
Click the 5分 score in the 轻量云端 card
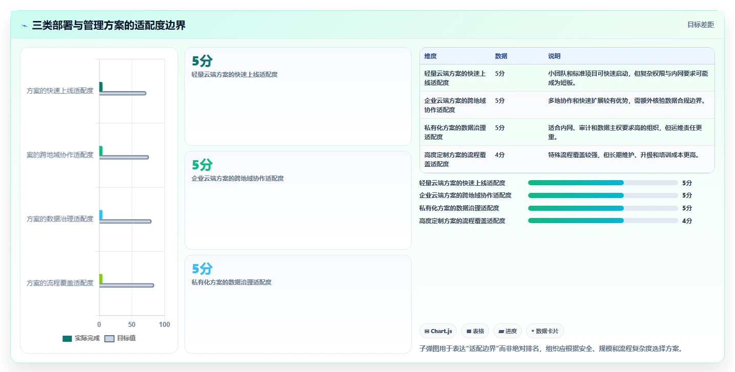202,61
